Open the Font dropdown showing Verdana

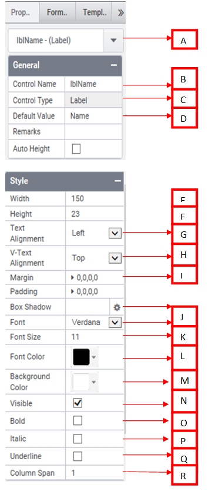click(x=115, y=322)
